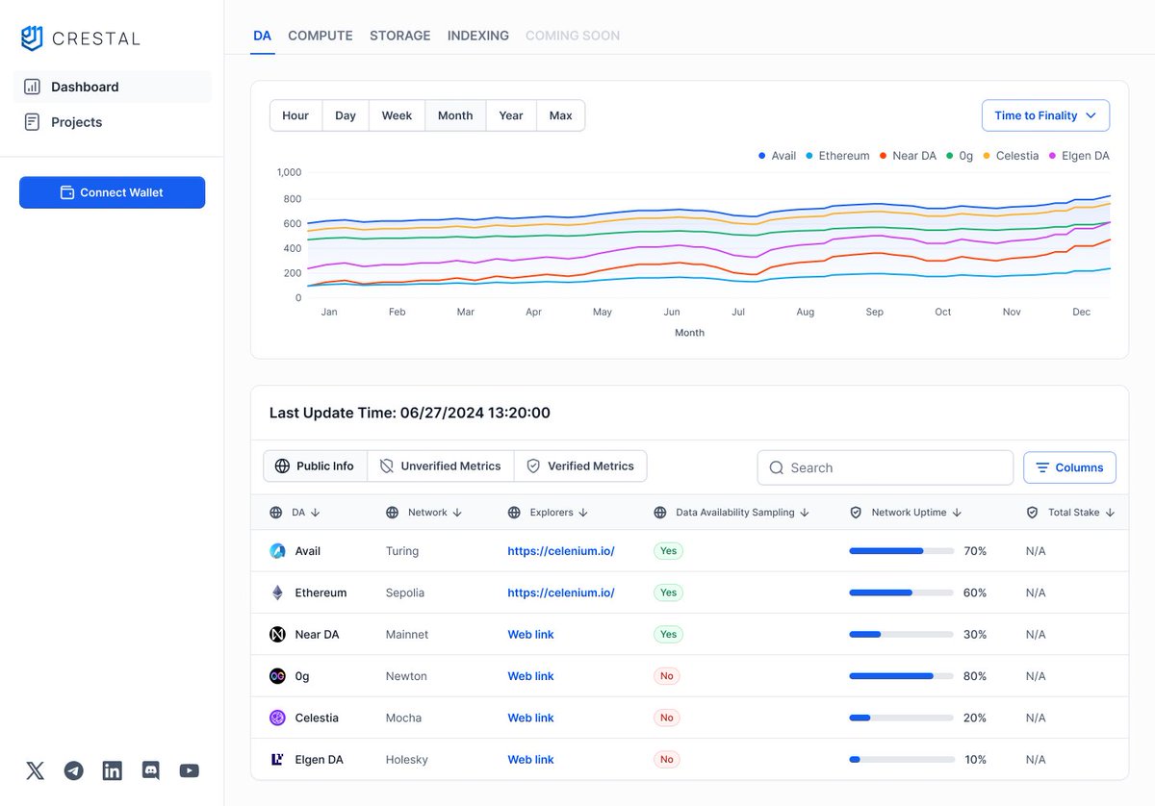Viewport: 1155px width, 806px height.
Task: Click the Celestia logo in table
Action: [x=277, y=718]
